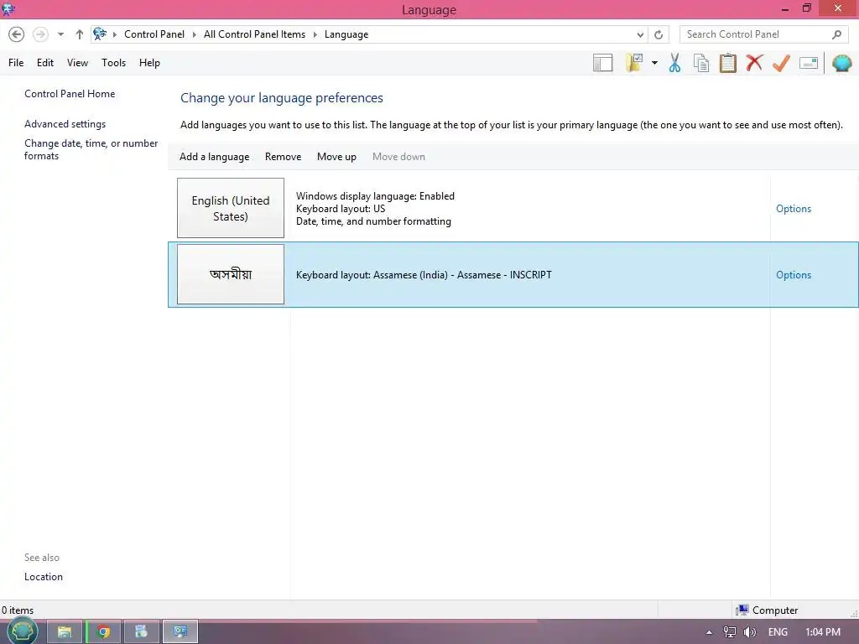859x644 pixels.
Task: Click greyed Move down
Action: (x=398, y=157)
